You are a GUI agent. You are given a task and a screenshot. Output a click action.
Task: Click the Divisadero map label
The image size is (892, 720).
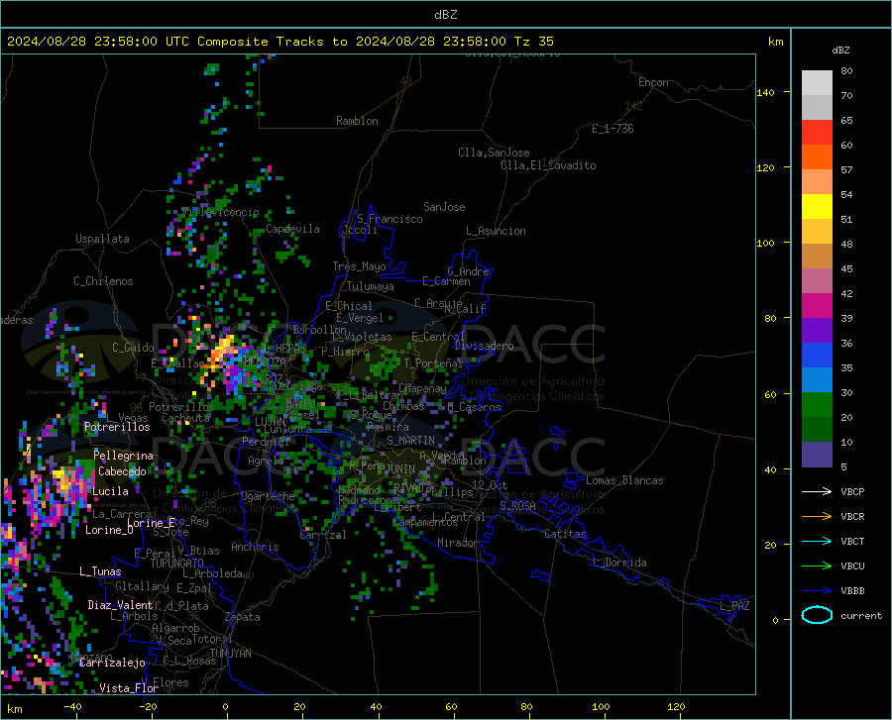tap(484, 346)
